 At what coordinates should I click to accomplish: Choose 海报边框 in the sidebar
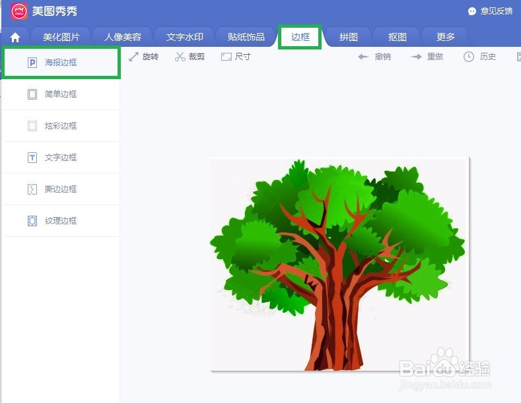[61, 63]
